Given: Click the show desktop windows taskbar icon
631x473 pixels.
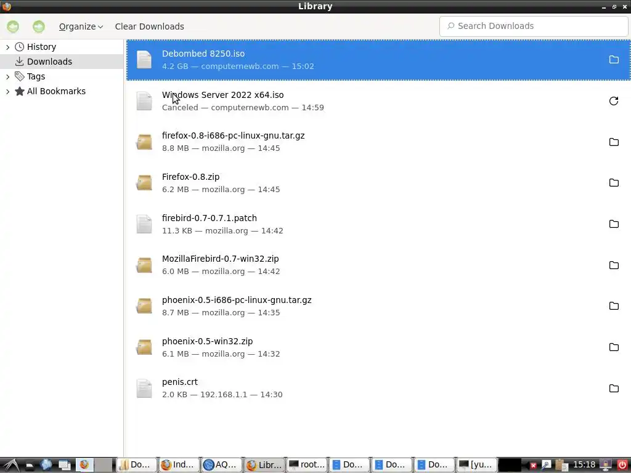Looking at the screenshot, I should click(x=64, y=465).
